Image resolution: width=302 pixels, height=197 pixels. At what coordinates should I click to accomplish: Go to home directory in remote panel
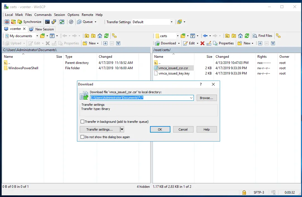(240, 36)
